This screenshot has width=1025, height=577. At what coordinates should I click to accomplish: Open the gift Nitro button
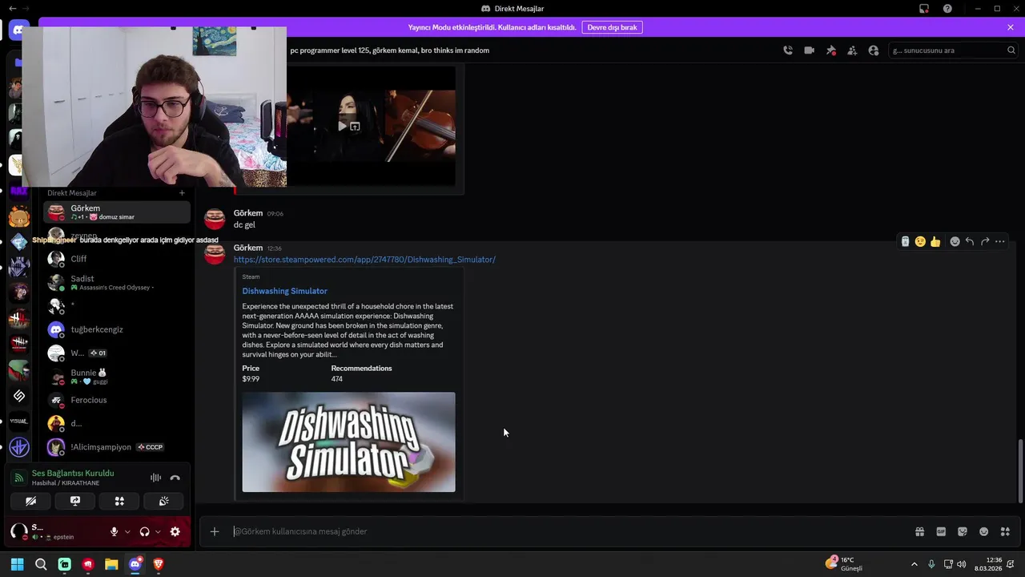[920, 531]
